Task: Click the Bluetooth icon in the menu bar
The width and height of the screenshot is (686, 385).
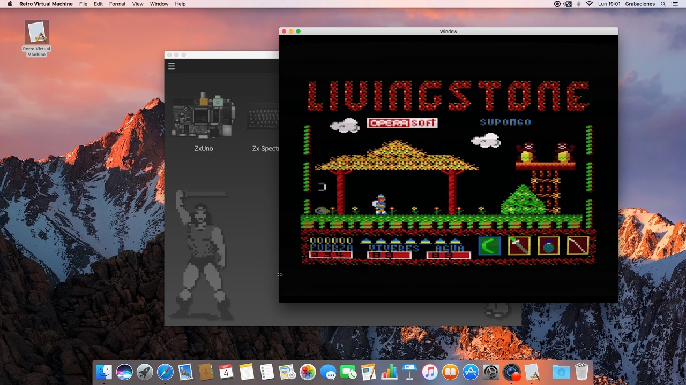Action: 579,4
